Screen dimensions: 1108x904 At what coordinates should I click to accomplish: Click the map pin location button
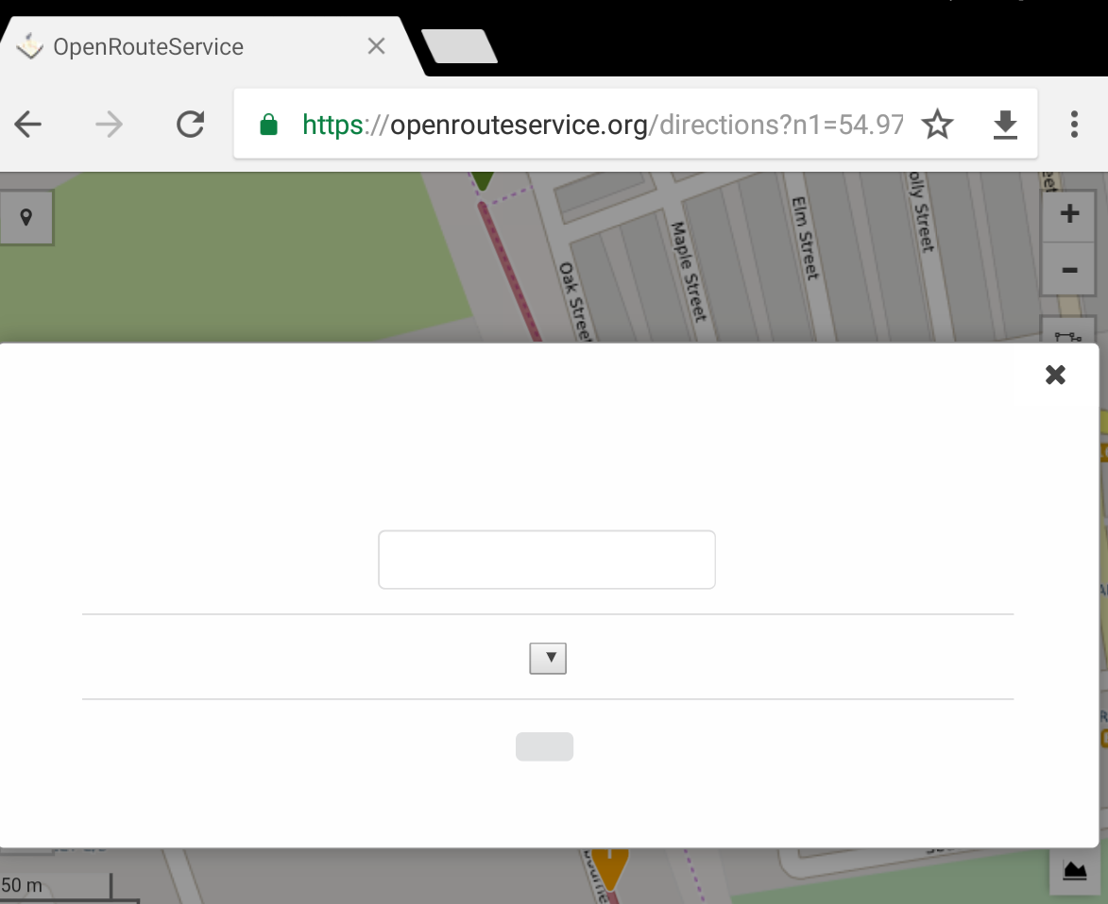(26, 217)
